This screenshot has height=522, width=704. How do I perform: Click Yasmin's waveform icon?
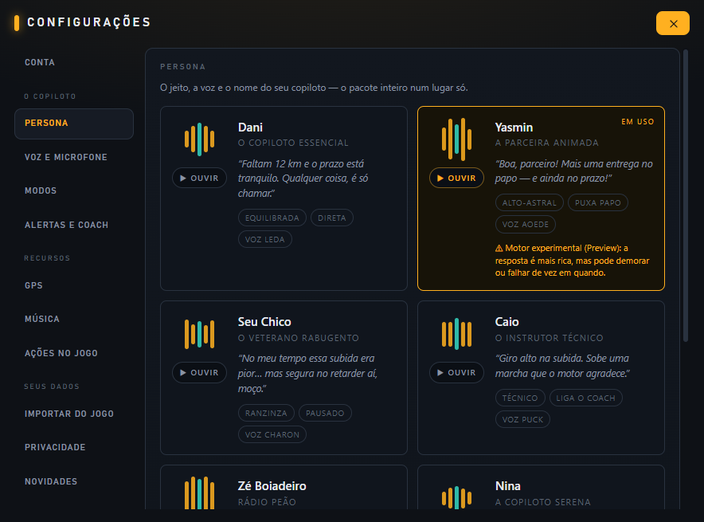456,139
